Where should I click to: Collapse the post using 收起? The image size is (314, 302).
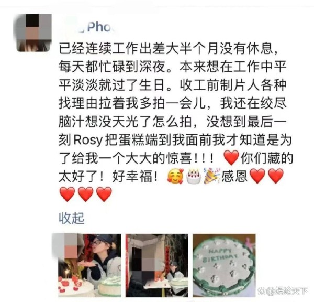[71, 218]
